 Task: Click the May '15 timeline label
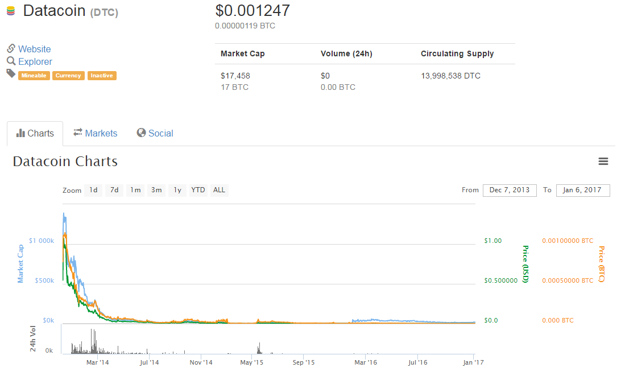pos(252,362)
